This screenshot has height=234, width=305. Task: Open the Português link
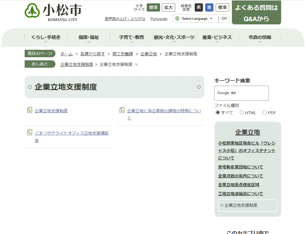click(x=159, y=19)
